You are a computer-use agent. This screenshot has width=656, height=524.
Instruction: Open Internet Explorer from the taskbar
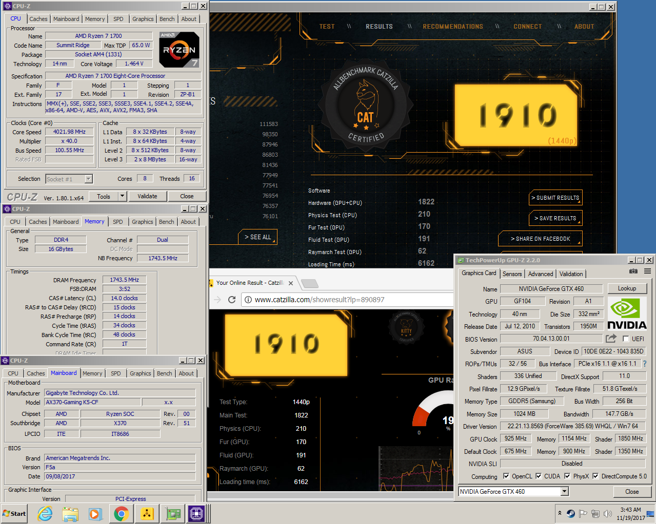tap(45, 514)
